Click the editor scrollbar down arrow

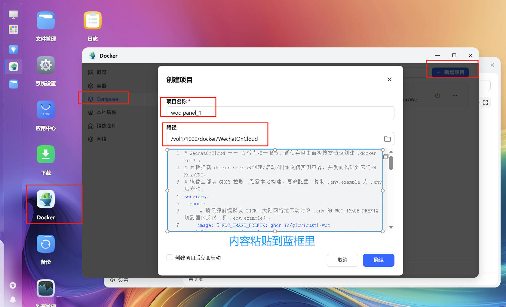coord(391,227)
